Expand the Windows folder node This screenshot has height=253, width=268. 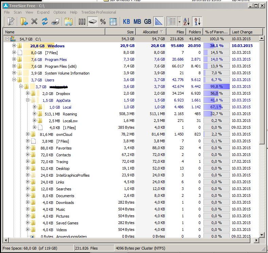14,46
